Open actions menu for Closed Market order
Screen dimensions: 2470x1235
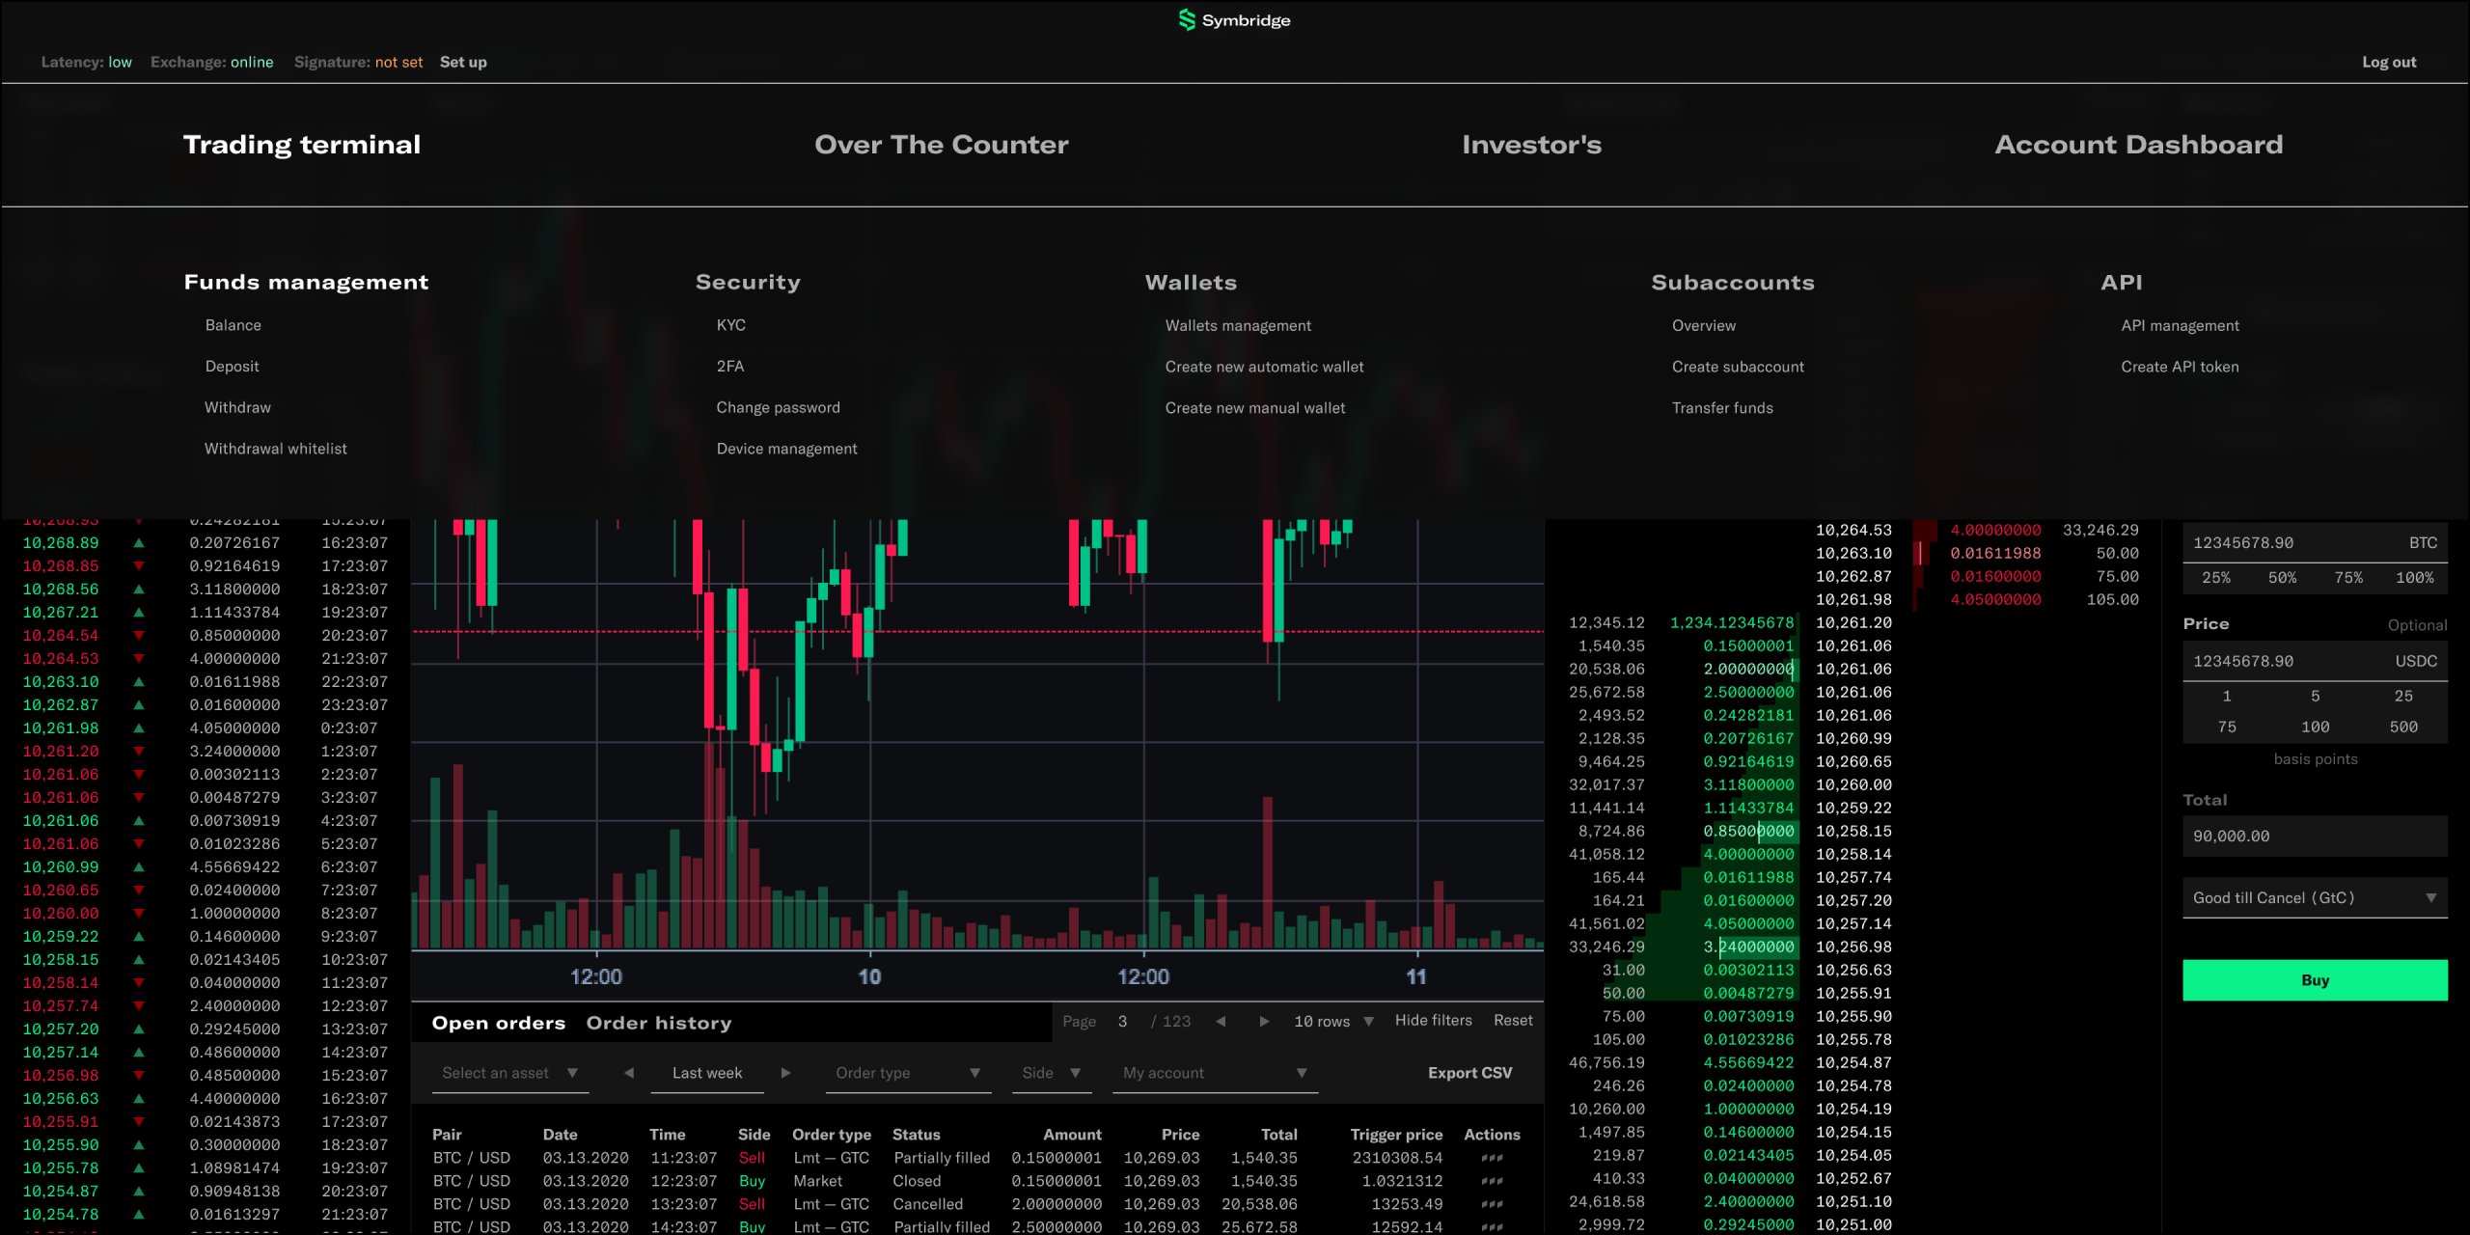(1492, 1181)
